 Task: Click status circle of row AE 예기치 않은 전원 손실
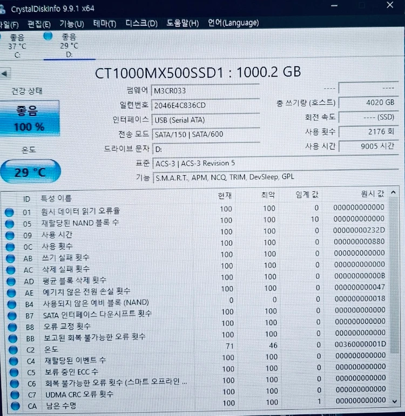11,293
